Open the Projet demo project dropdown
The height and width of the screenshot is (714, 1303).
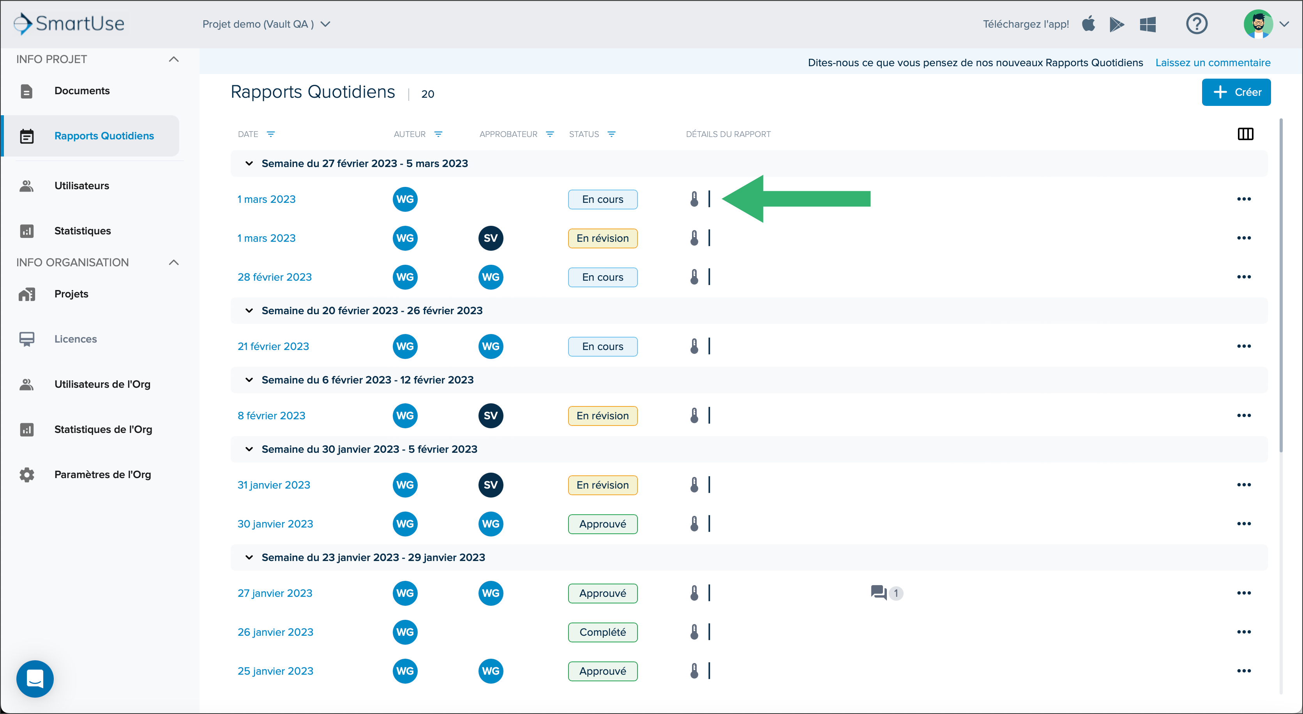coord(266,24)
